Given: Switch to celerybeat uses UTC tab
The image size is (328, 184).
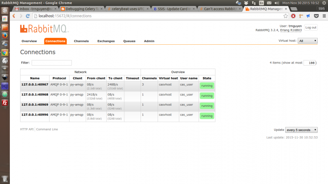Looking at the screenshot, I should pos(128,9).
